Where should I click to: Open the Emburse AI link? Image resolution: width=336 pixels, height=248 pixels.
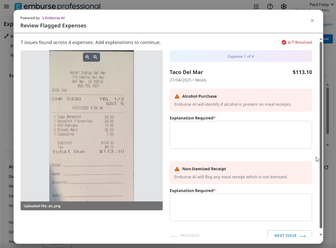click(53, 18)
